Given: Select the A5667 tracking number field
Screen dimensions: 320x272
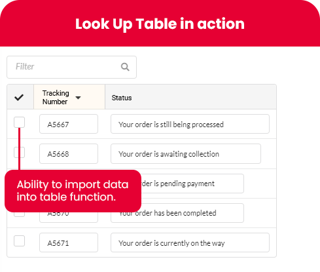Looking at the screenshot, I should 69,124.
